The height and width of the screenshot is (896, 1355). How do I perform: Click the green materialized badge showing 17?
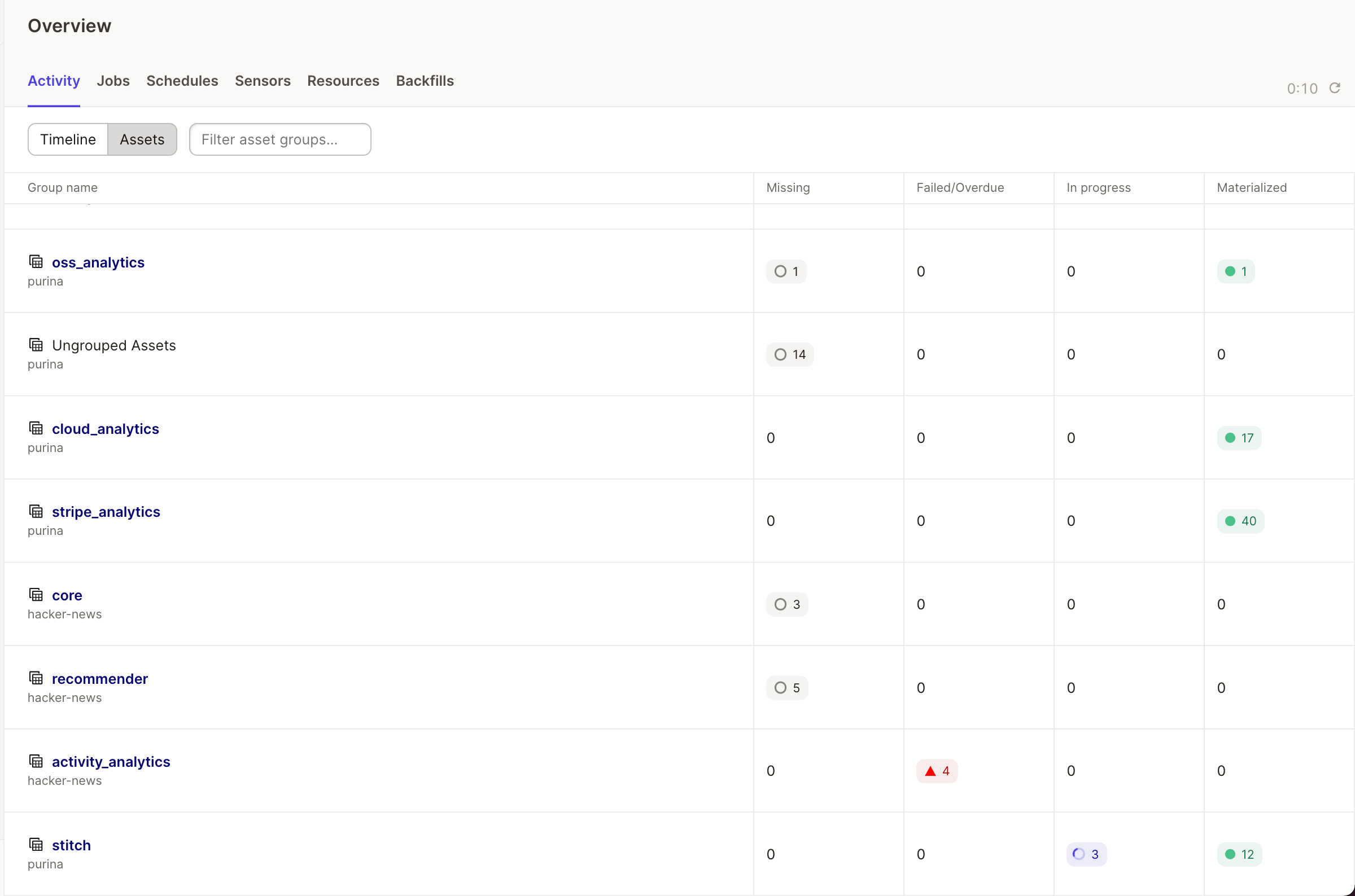coord(1239,438)
